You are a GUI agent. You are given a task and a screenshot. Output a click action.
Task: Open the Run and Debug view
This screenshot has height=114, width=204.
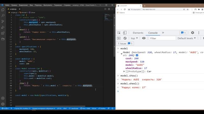coord(3,27)
